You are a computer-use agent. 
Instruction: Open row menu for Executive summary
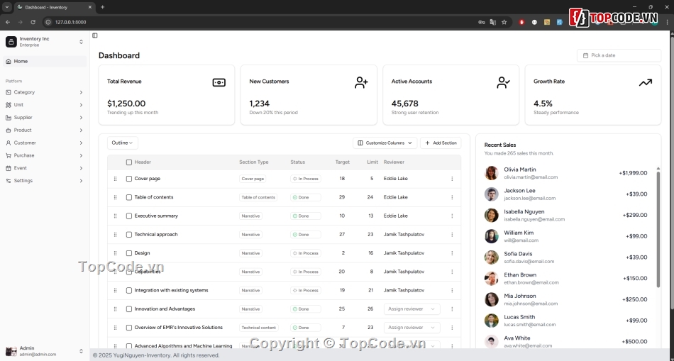452,216
